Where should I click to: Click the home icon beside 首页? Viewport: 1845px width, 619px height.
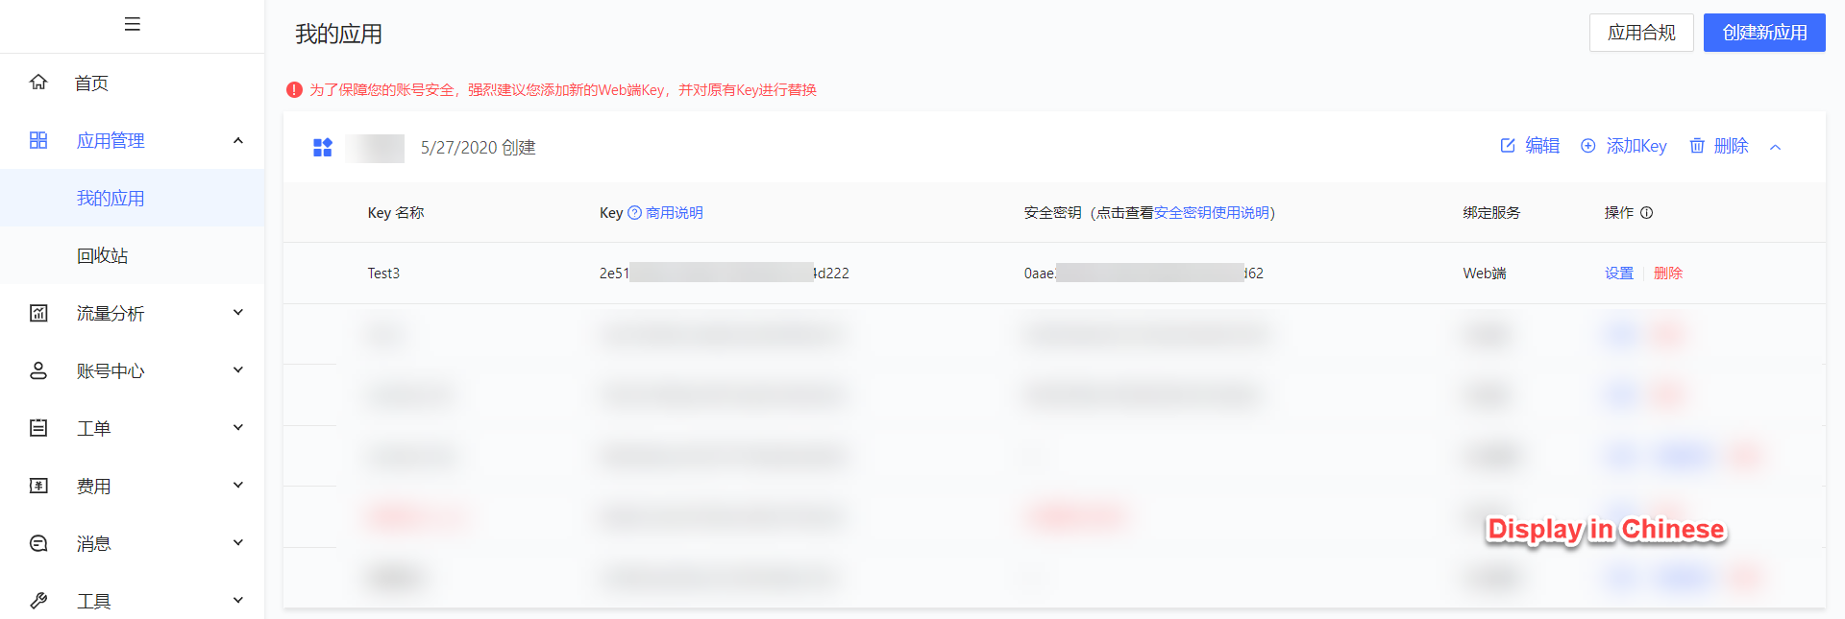tap(38, 83)
